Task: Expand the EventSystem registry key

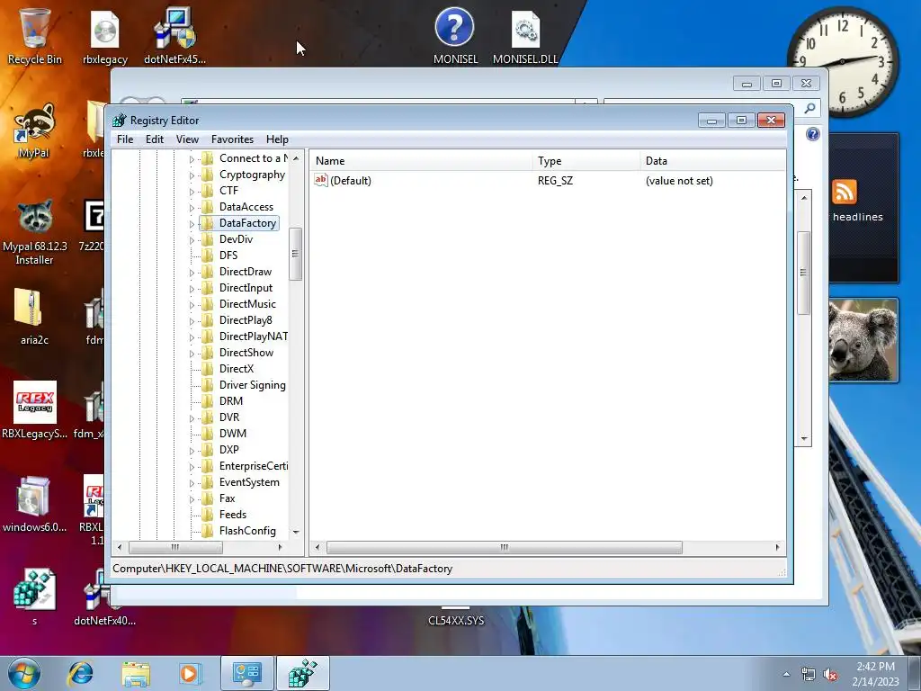Action: click(x=192, y=483)
